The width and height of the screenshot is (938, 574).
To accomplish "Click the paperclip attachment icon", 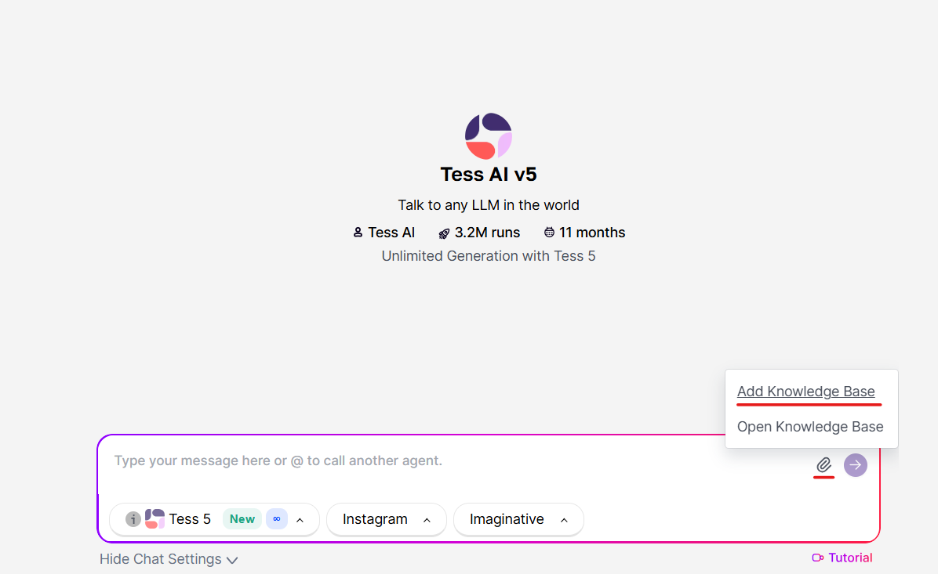I will coord(823,464).
